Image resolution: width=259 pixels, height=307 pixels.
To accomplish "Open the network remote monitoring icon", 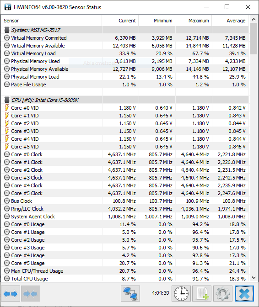I will coord(130,293).
